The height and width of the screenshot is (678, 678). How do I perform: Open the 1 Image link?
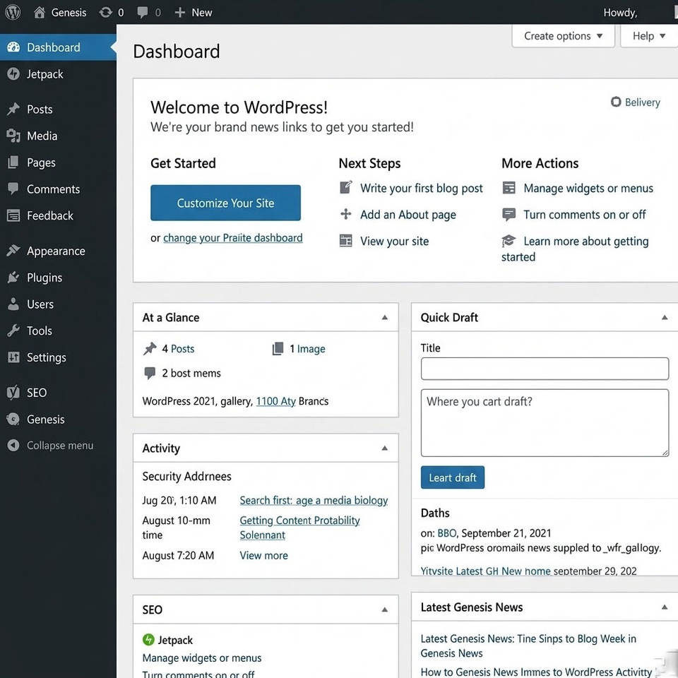pos(307,348)
